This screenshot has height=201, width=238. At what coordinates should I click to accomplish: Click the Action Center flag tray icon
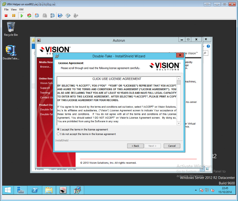201,190
